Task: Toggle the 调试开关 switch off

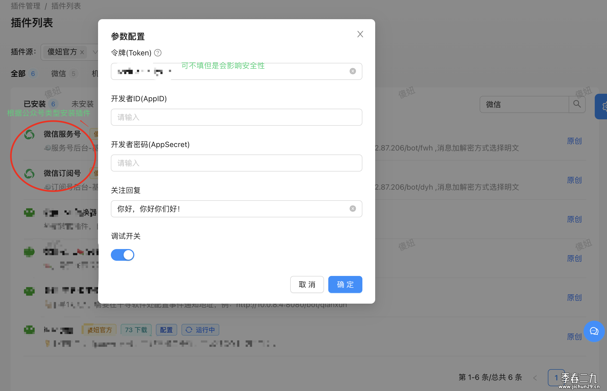Action: [123, 255]
